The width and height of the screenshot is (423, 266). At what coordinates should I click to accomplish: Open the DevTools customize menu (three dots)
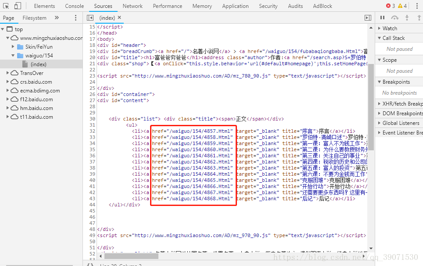417,6
